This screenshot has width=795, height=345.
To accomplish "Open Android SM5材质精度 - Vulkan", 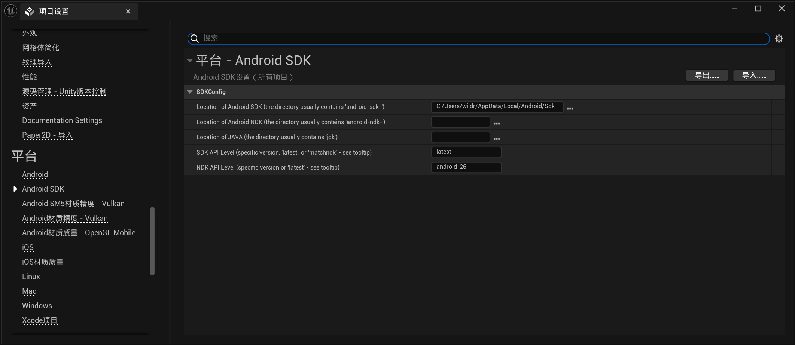I will 73,204.
